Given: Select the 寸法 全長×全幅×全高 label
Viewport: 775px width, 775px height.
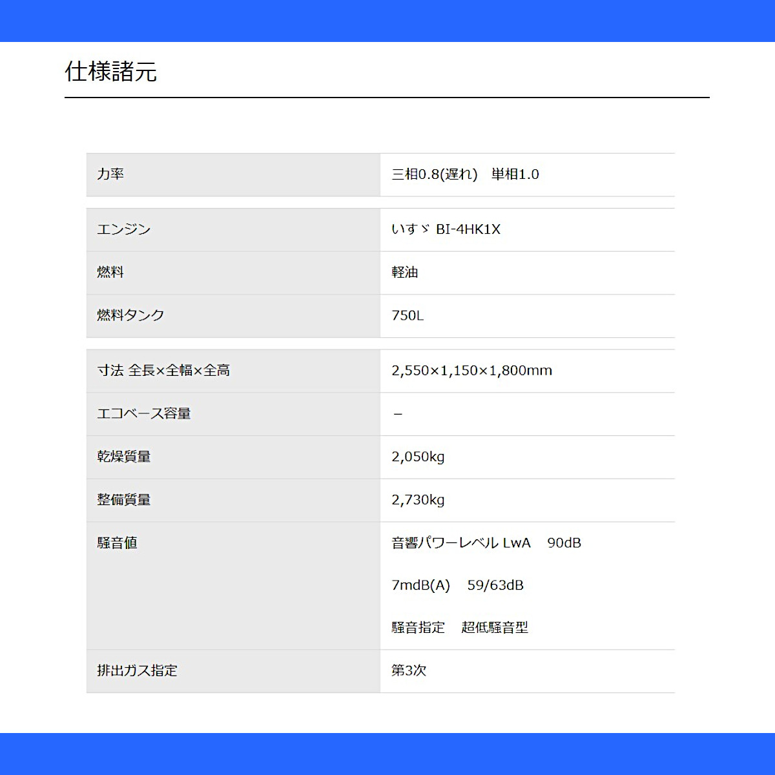Looking at the screenshot, I should [163, 371].
